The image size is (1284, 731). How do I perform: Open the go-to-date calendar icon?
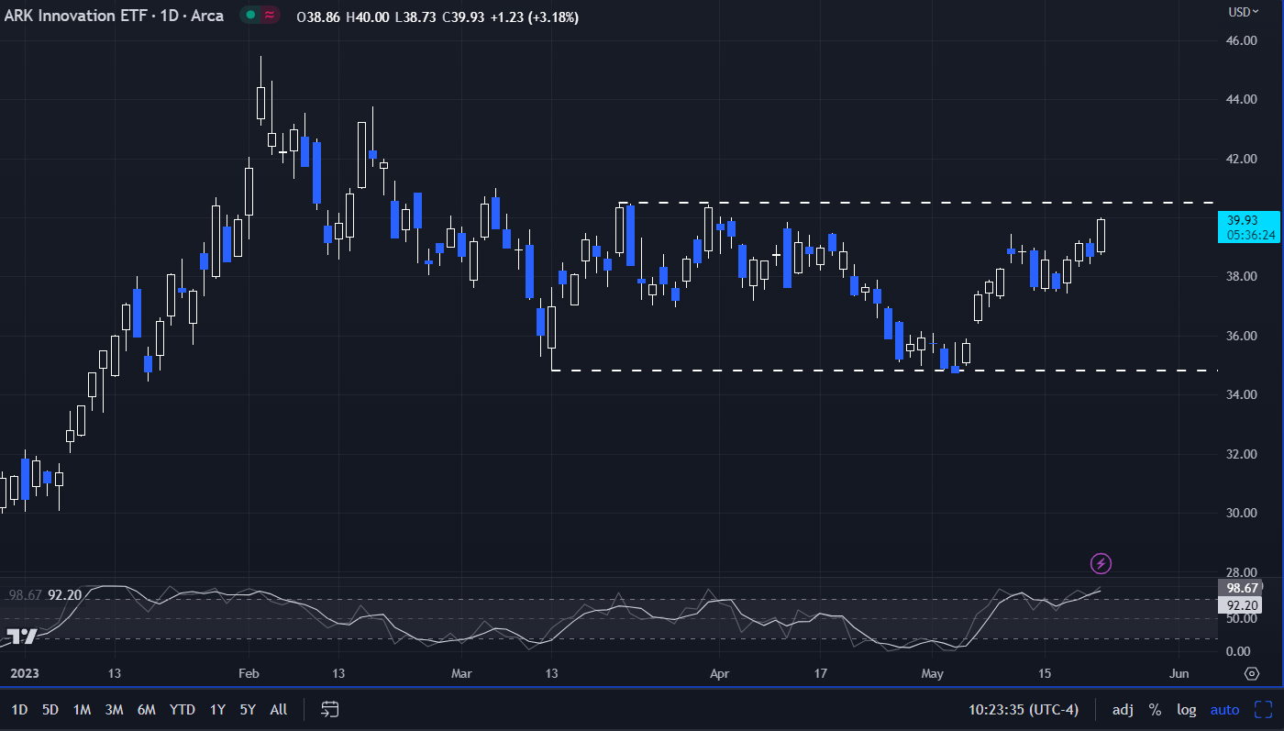(x=331, y=709)
